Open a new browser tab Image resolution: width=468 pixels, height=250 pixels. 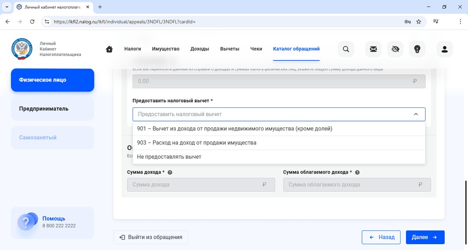pos(100,7)
